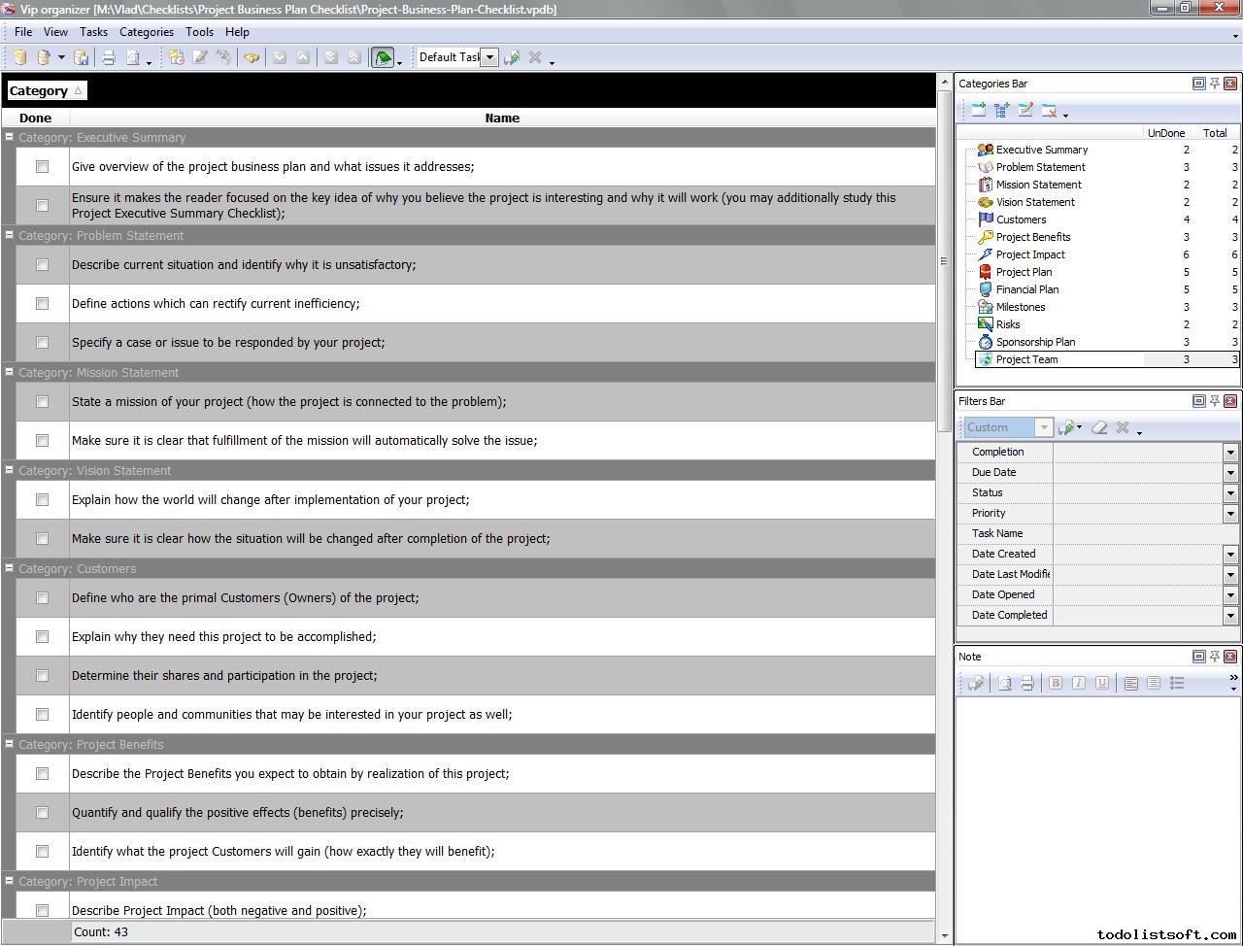This screenshot has width=1243, height=946.
Task: Tick 'Define who are the primal Customers' checkbox
Action: pos(42,597)
